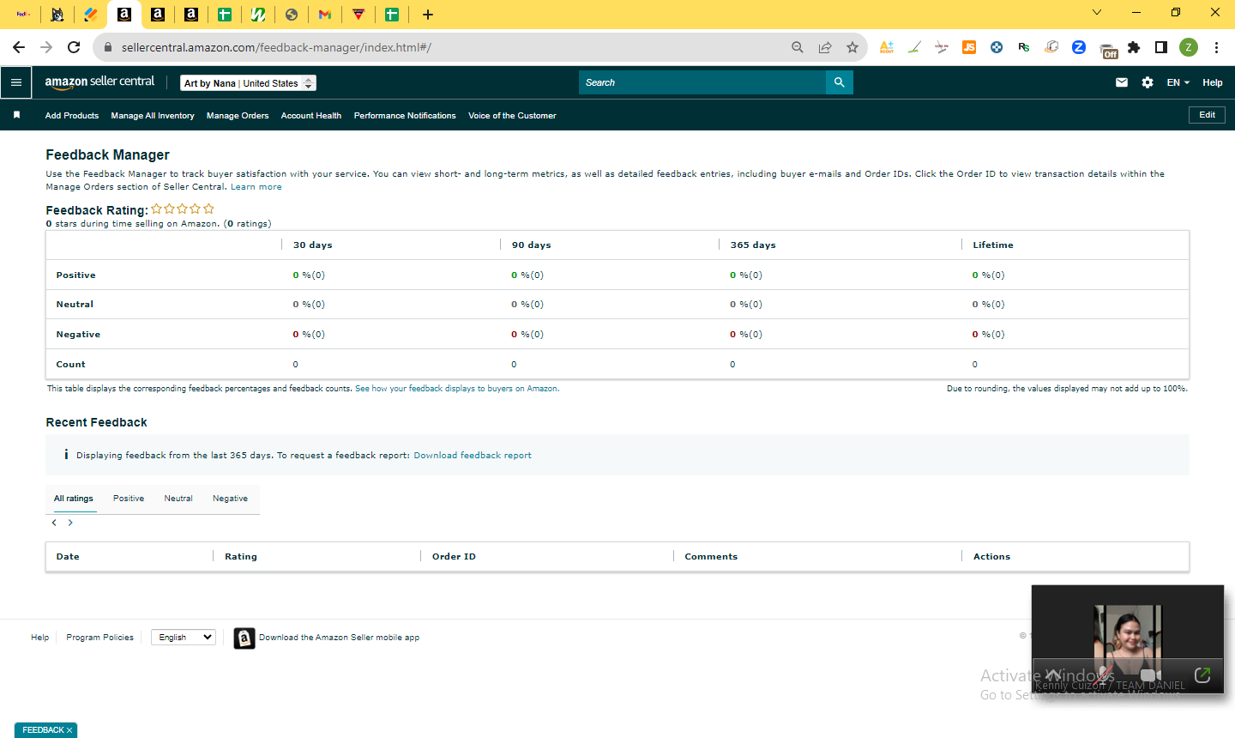The image size is (1235, 738).
Task: Open the tab search chevron
Action: (1096, 12)
